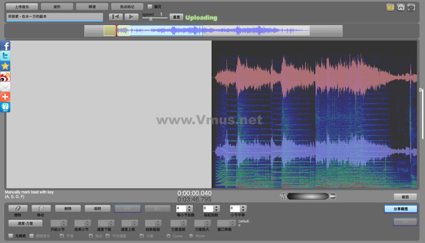425x243 pixels.
Task: Go to home via house icon
Action: (401, 7)
